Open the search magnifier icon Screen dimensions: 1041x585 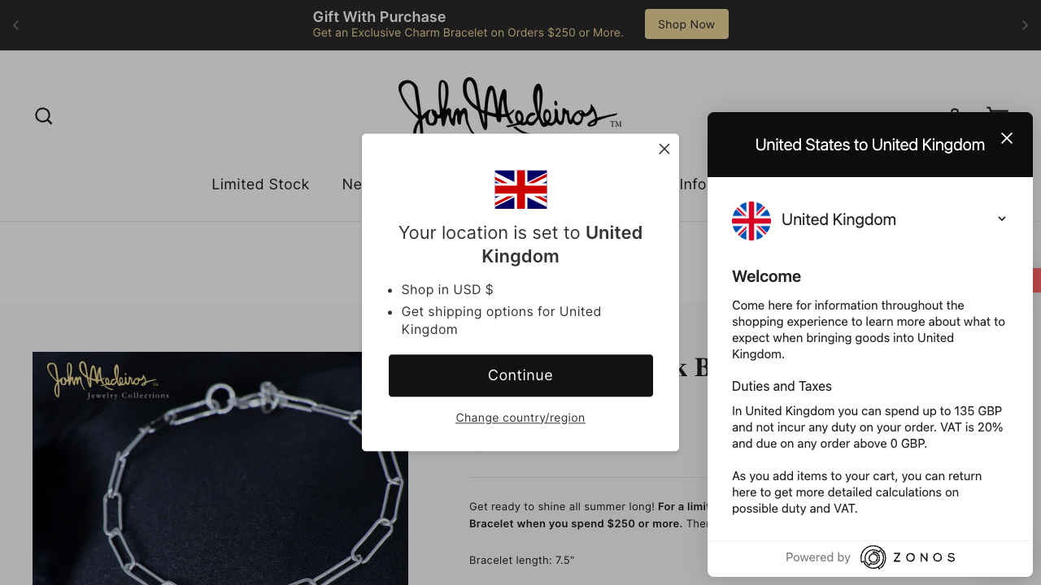coord(44,116)
